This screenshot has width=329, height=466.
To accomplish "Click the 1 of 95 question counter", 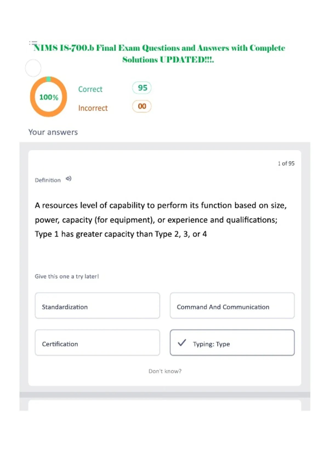I will (286, 163).
